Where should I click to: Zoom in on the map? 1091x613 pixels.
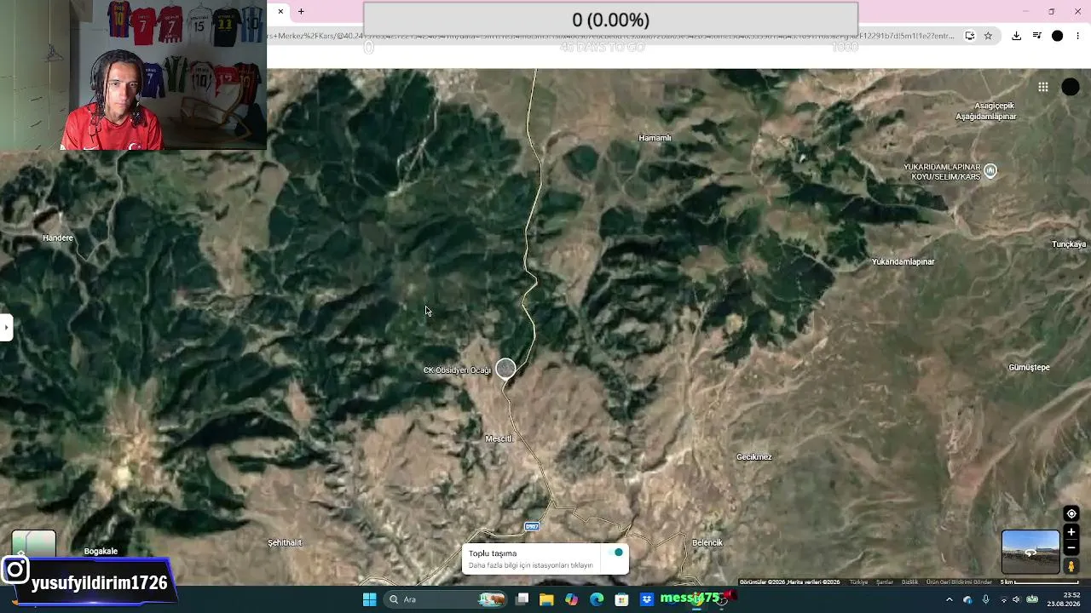tap(1071, 532)
